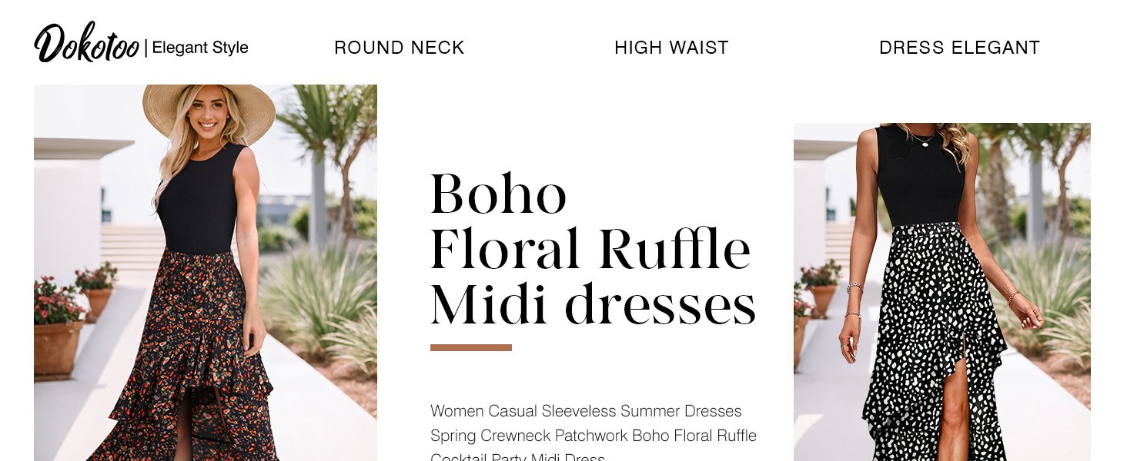This screenshot has width=1127, height=461.
Task: Click the Spring Crewneck Patchwork description line
Action: coord(593,436)
